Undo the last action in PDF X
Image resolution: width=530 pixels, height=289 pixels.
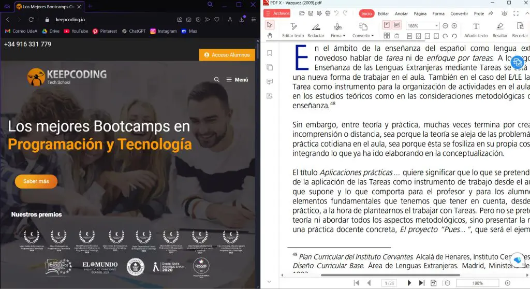tap(336, 13)
